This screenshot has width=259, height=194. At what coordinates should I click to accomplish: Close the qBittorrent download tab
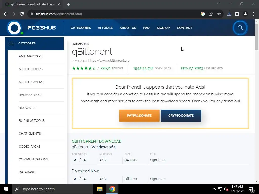point(59,5)
